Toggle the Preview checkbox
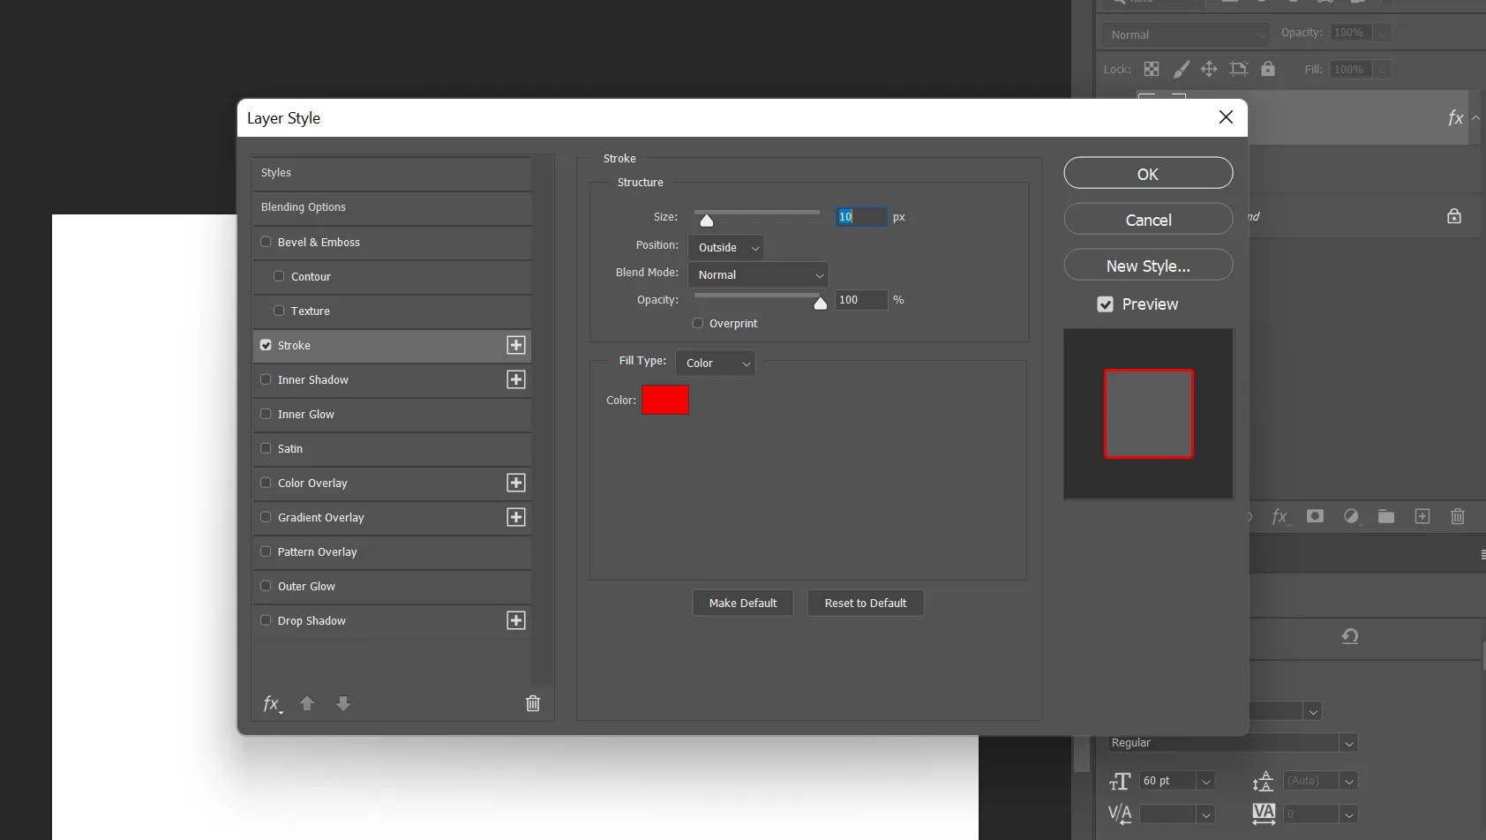 (x=1106, y=304)
